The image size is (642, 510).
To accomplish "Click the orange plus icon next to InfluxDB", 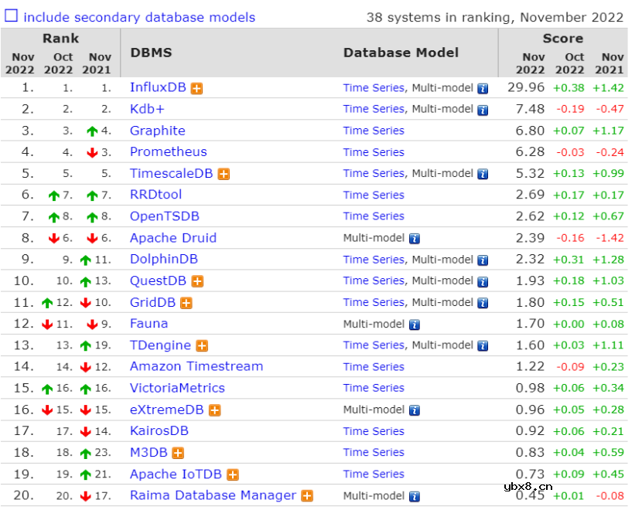I will pyautogui.click(x=197, y=88).
